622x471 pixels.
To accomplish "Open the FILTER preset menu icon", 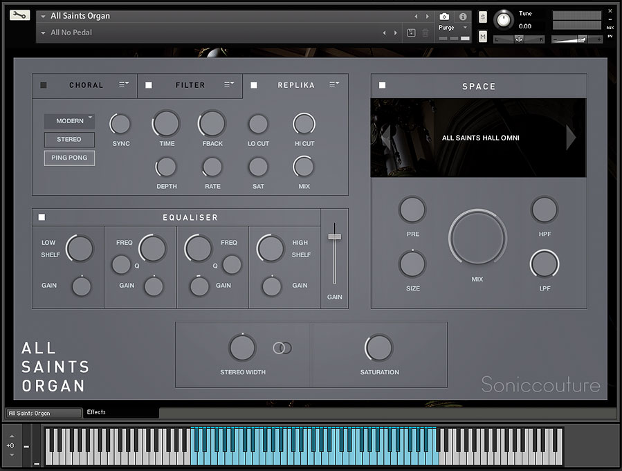I will coord(229,84).
